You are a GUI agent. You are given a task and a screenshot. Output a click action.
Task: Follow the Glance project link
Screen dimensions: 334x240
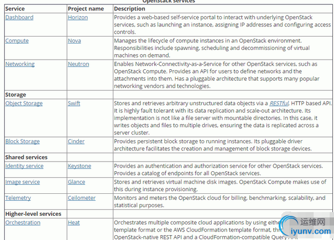pos(77,182)
